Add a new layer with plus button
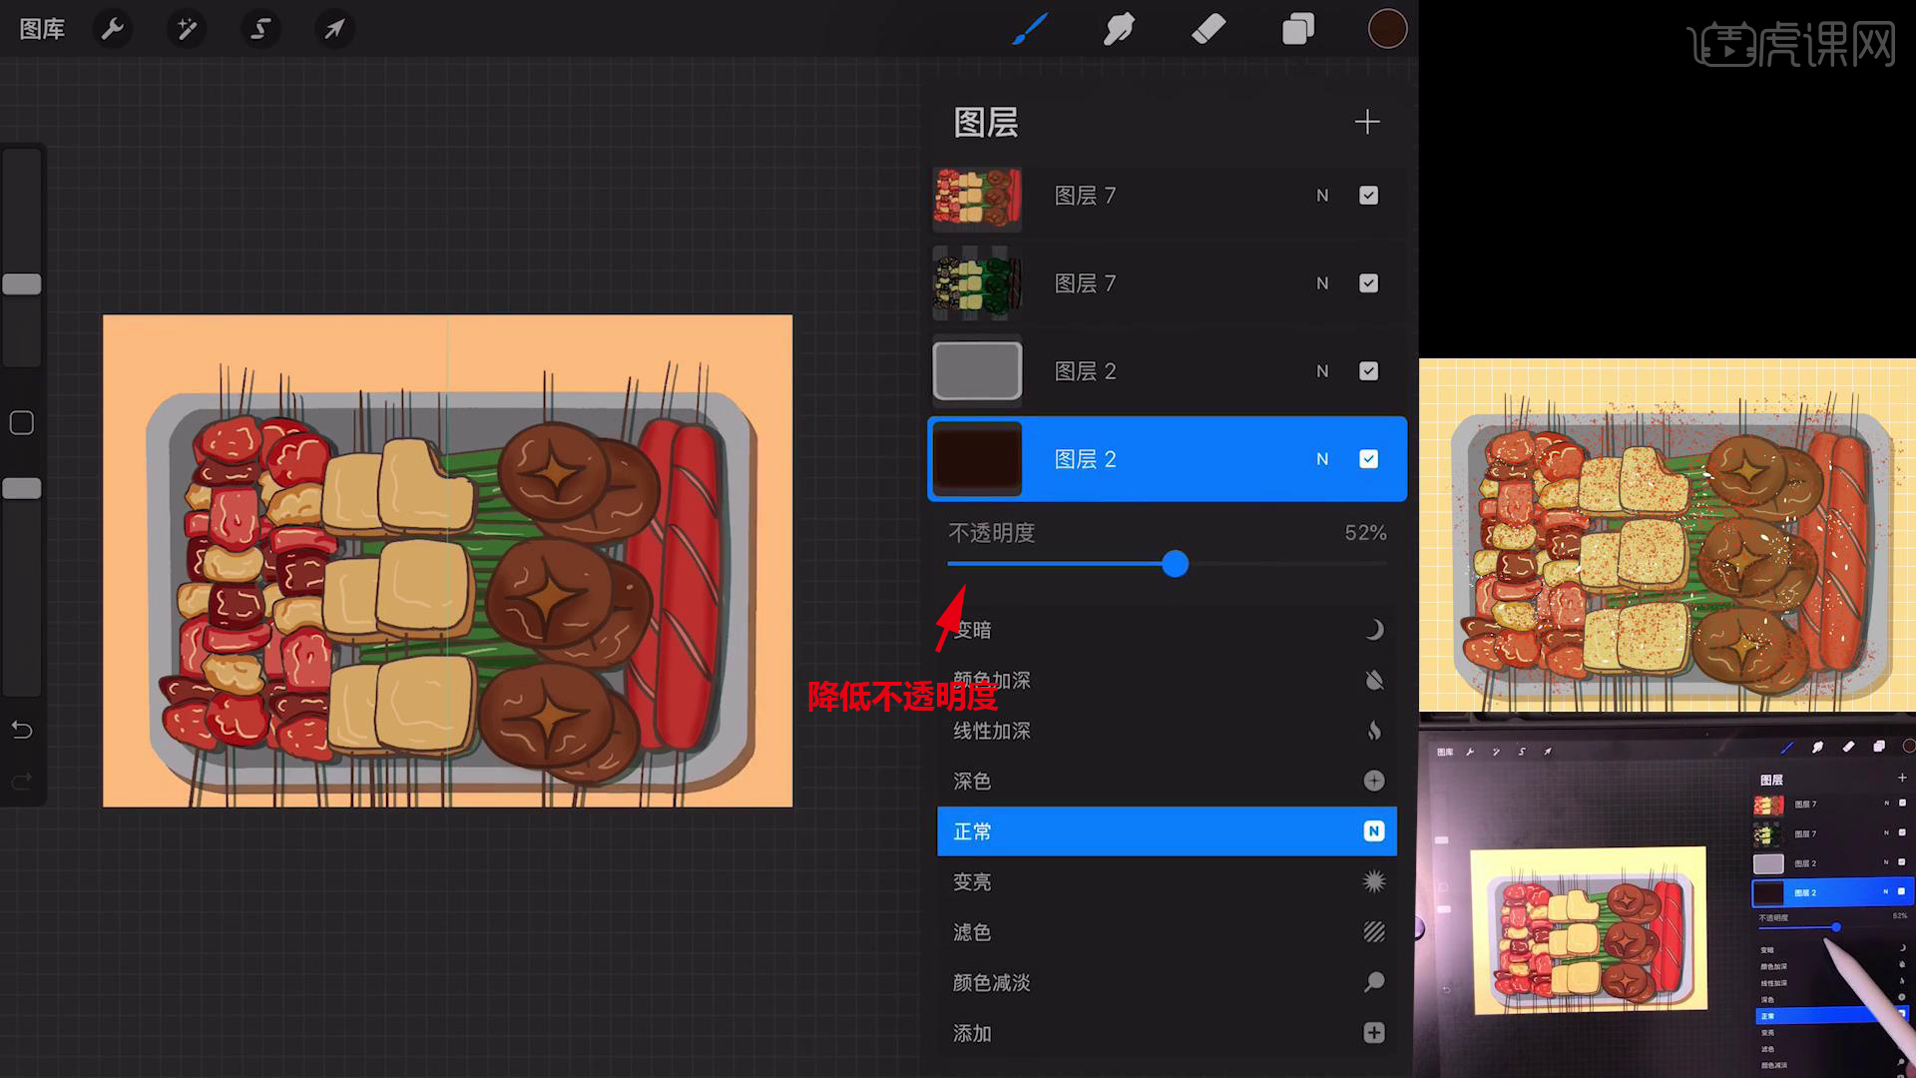 pyautogui.click(x=1367, y=122)
